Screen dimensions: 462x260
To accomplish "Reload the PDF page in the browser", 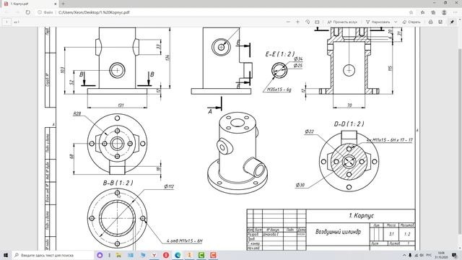I will click(27, 12).
